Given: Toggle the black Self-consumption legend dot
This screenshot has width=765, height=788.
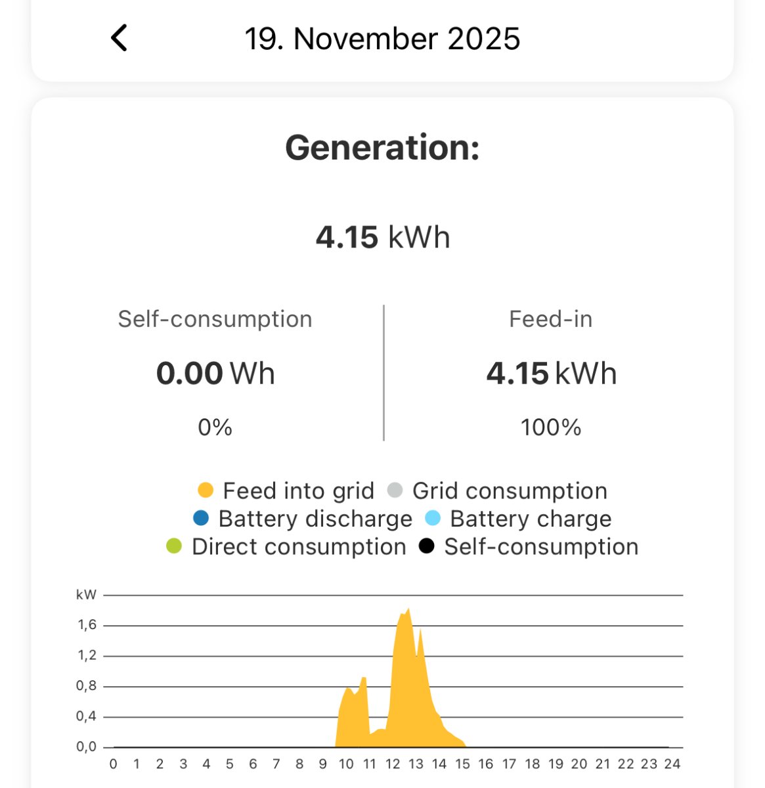Looking at the screenshot, I should pos(427,546).
